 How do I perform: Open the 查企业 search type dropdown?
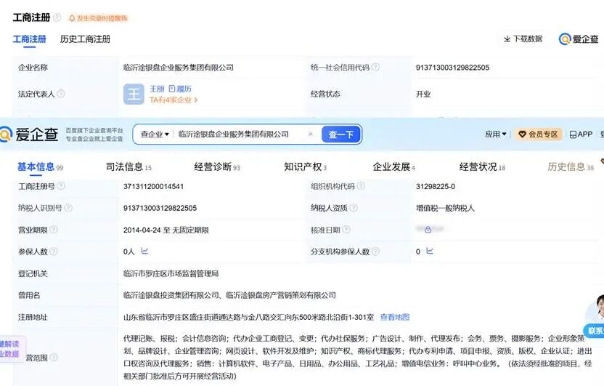tap(155, 134)
